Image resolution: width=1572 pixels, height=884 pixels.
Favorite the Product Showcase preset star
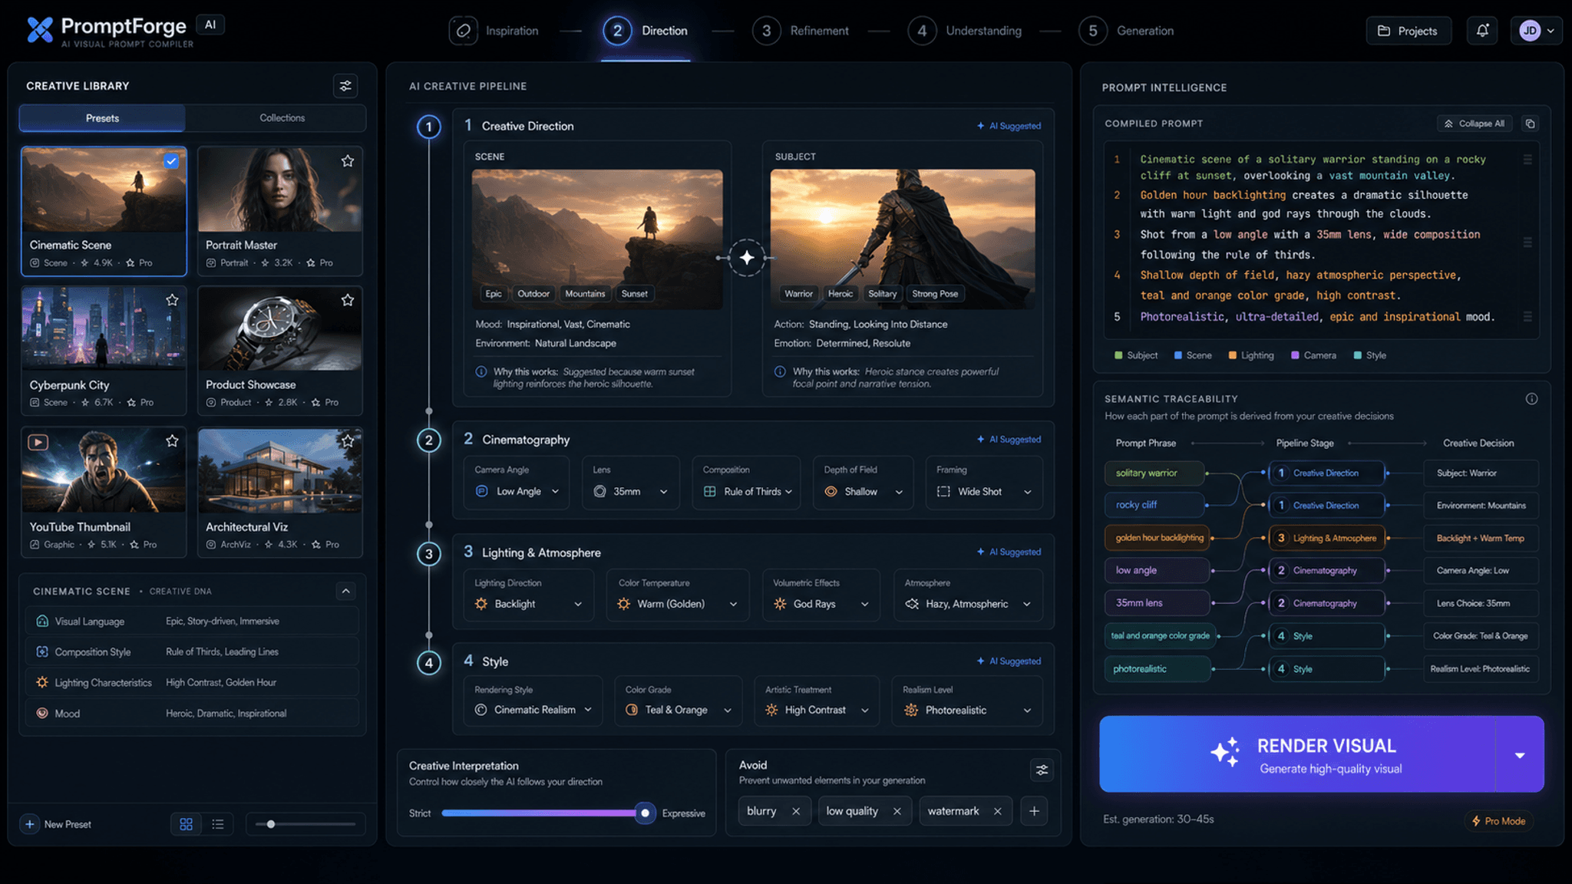coord(348,300)
